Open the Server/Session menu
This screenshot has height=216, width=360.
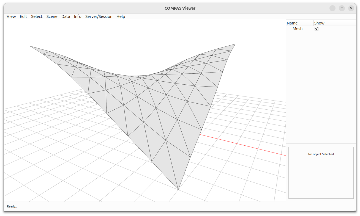(99, 16)
